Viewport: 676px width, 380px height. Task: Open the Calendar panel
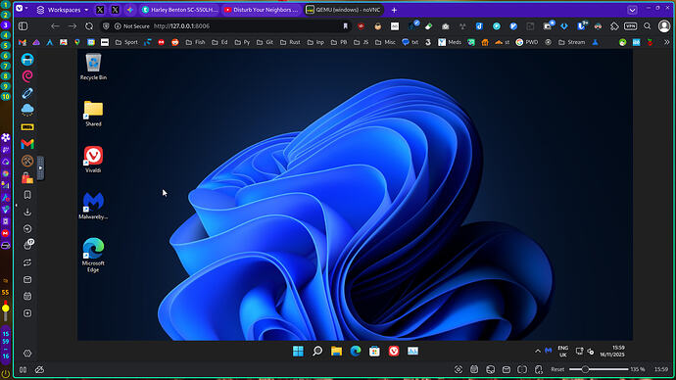point(27,297)
